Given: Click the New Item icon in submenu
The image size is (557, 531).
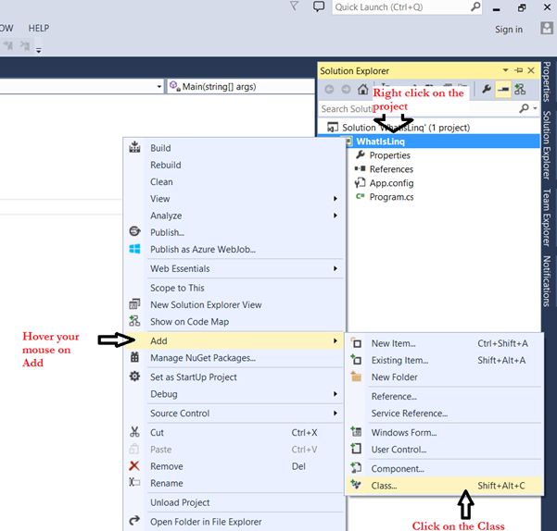Looking at the screenshot, I should click(x=356, y=343).
